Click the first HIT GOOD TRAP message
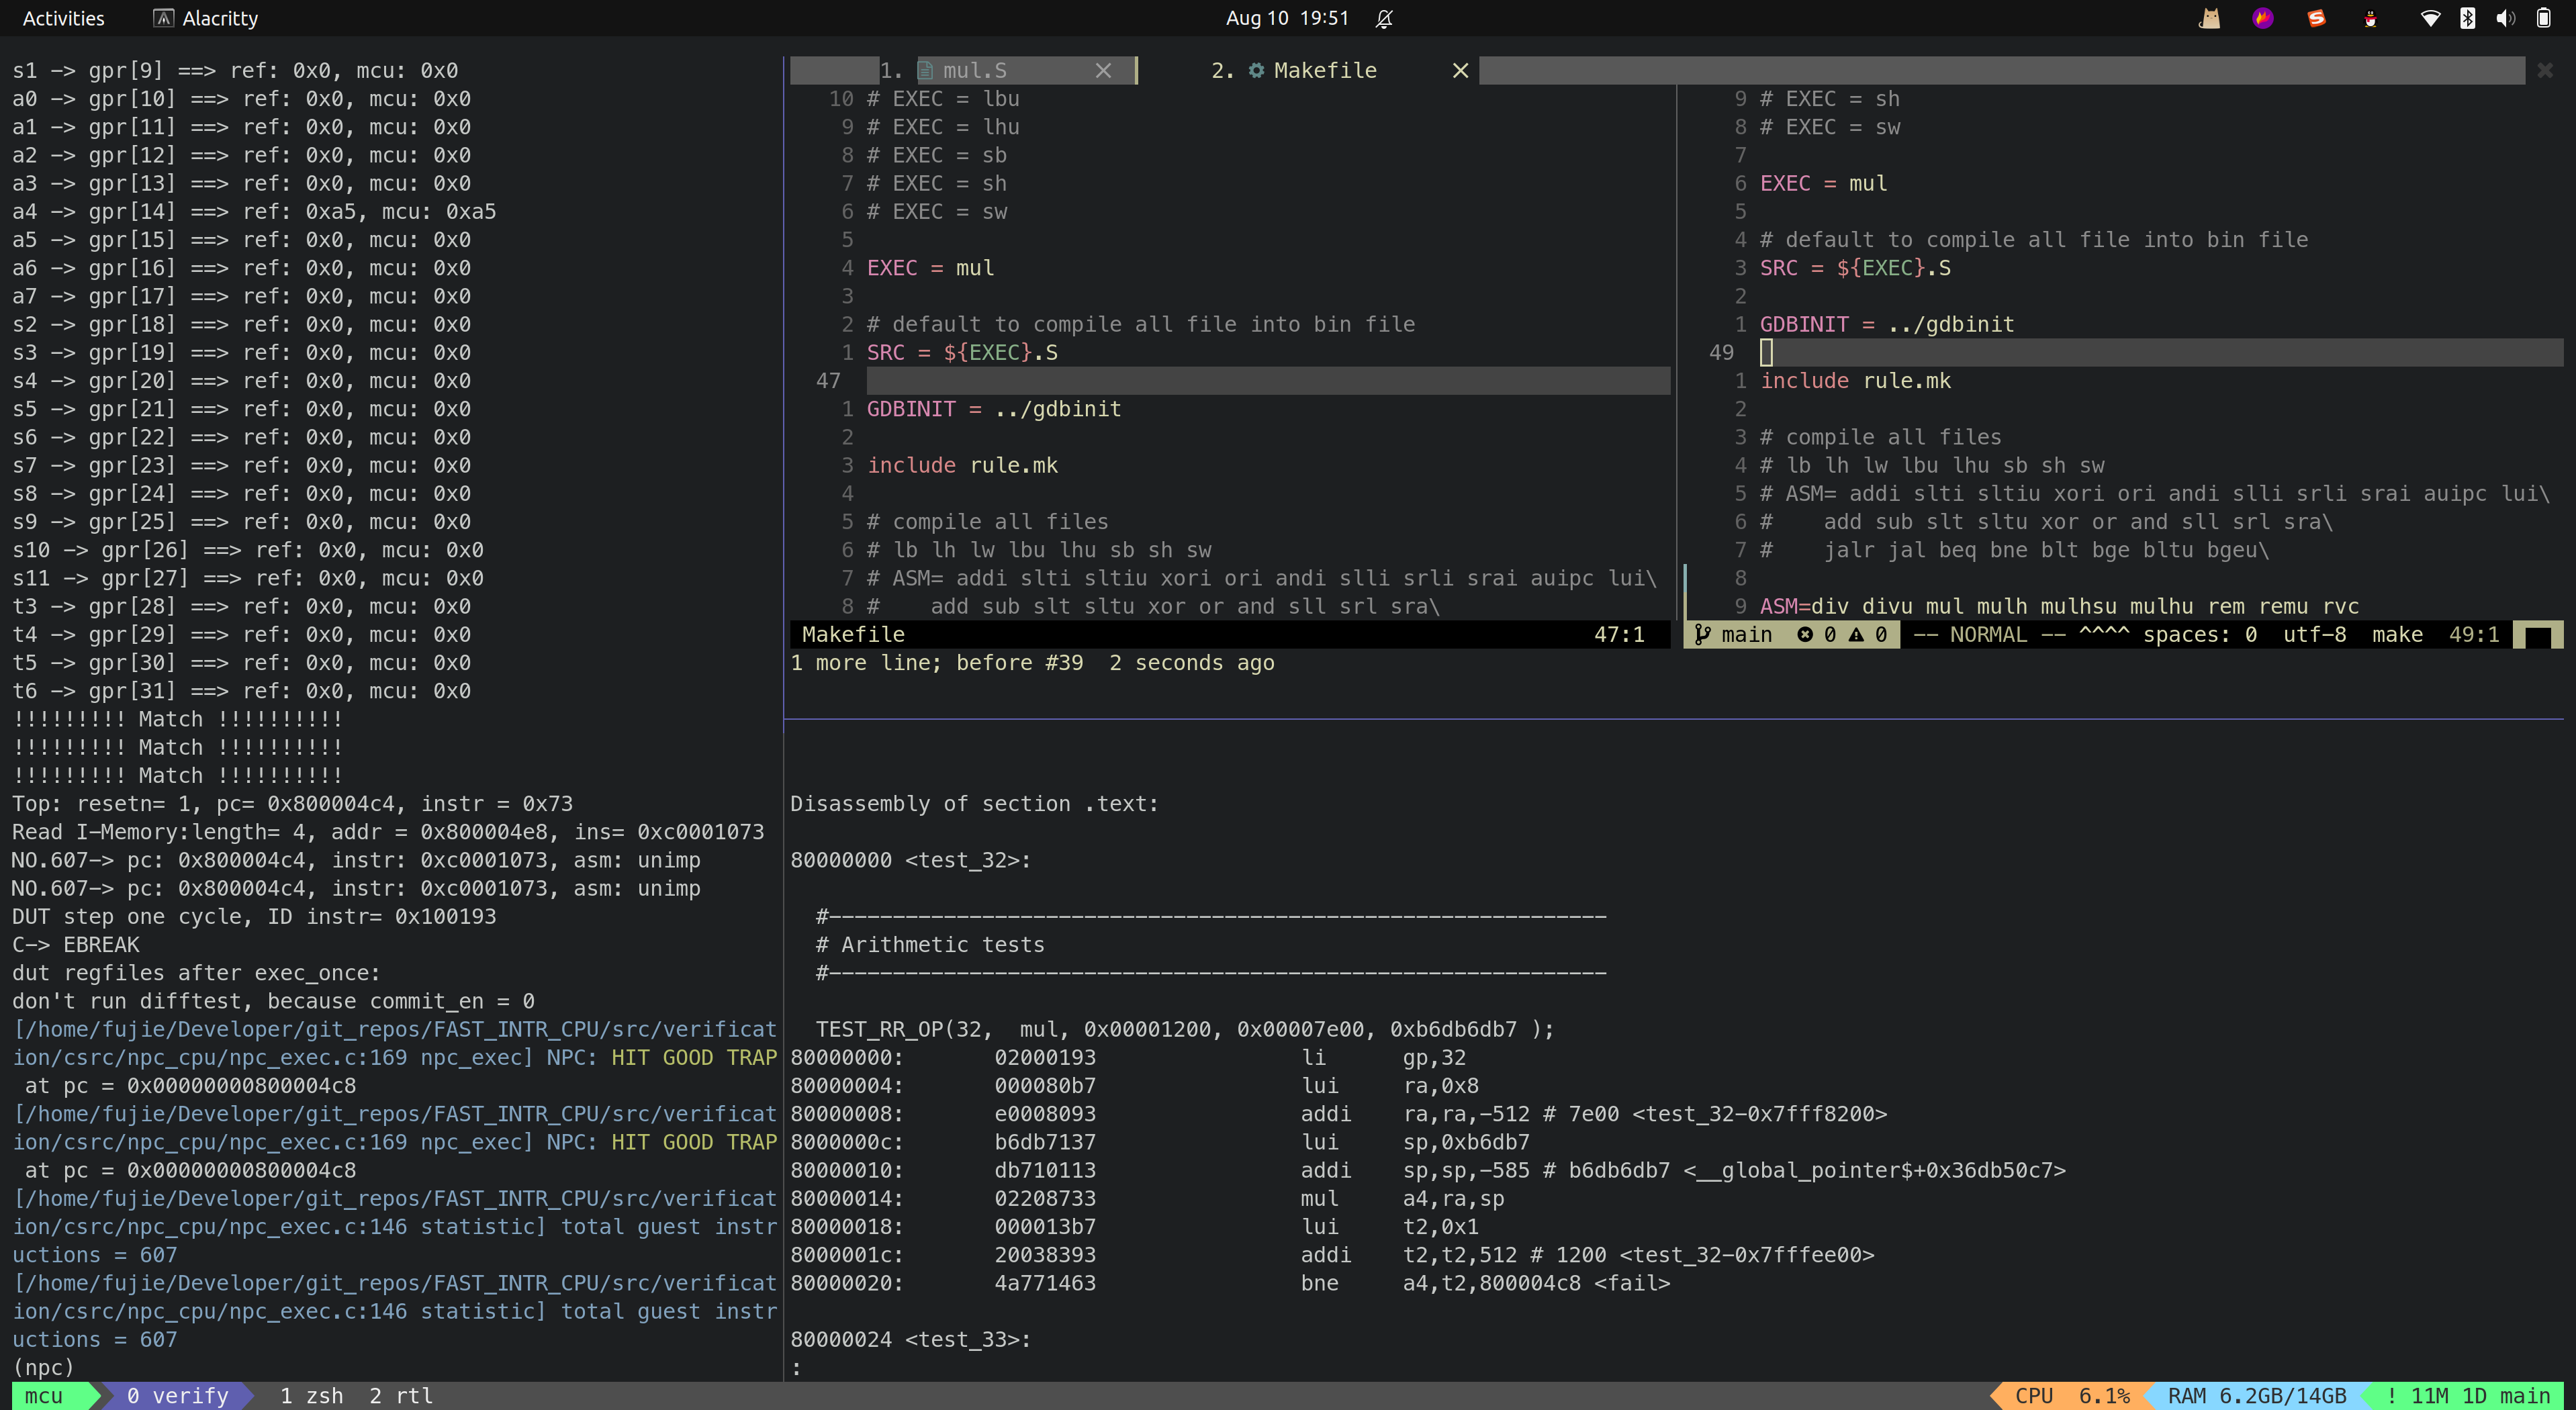The width and height of the screenshot is (2576, 1410). [694, 1057]
